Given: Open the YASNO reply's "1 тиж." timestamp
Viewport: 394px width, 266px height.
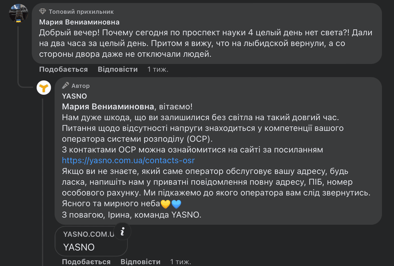Looking at the screenshot, I should (x=181, y=262).
